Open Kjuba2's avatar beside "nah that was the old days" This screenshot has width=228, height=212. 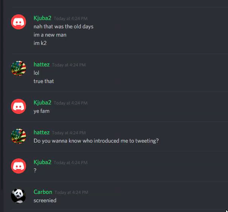point(18,22)
